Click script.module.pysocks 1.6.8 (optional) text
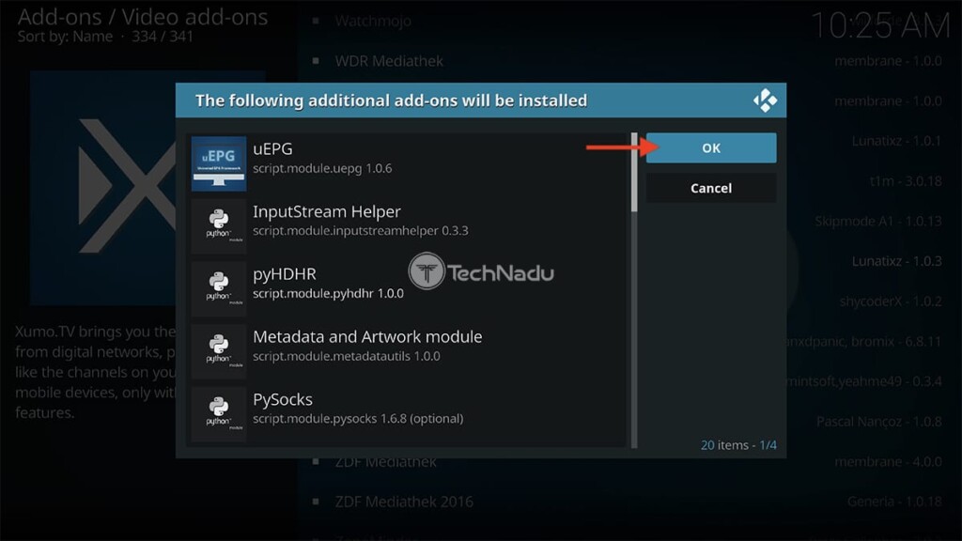Screen dimensions: 962x541 pyautogui.click(x=358, y=418)
